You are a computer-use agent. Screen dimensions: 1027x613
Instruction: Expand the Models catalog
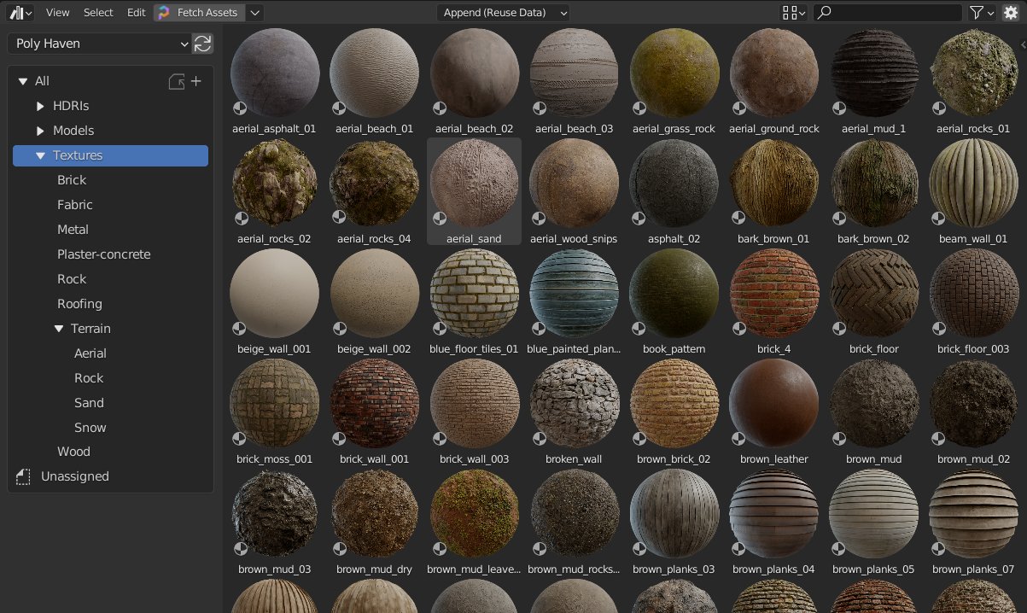(x=40, y=131)
